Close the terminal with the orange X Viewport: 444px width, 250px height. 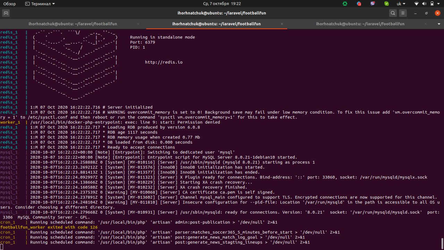[x=437, y=13]
